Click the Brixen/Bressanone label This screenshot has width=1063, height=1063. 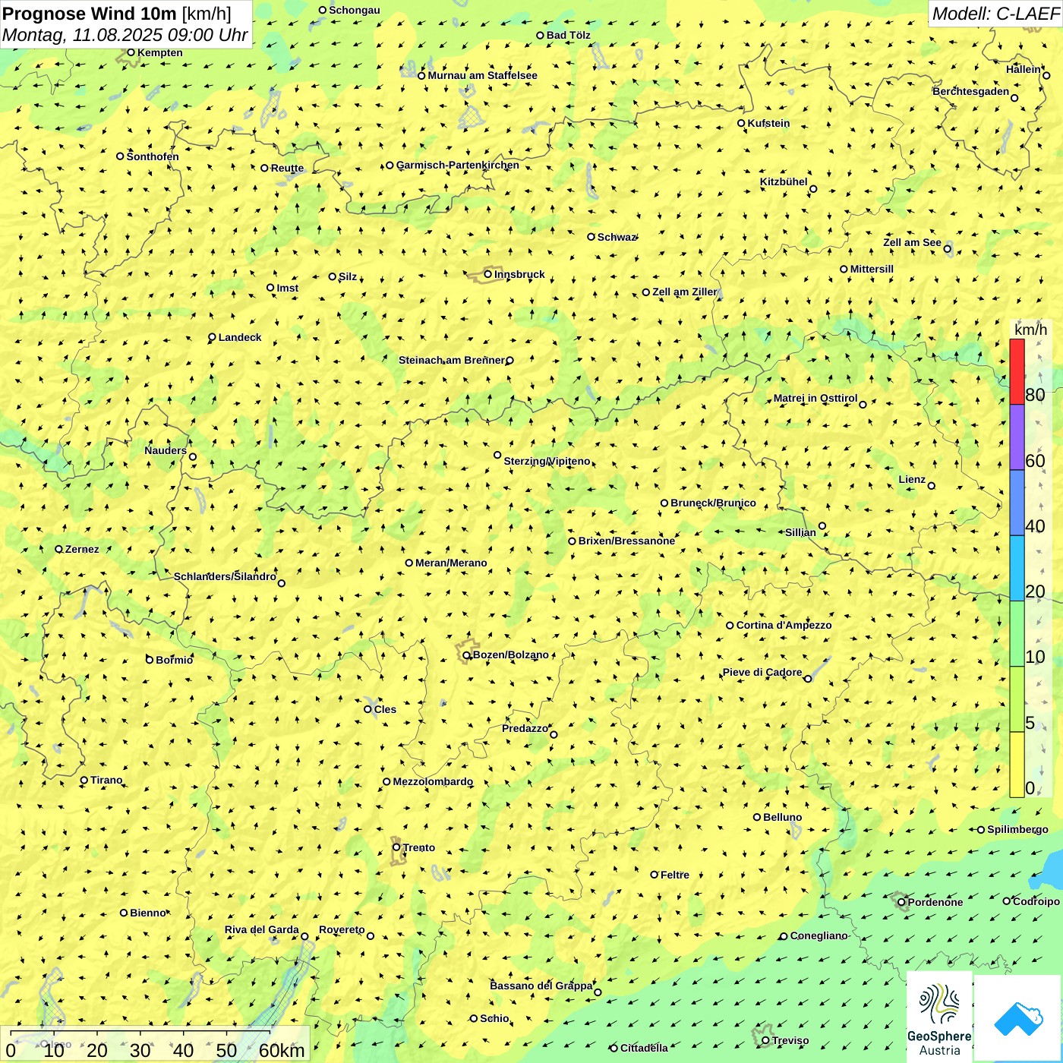click(x=626, y=541)
